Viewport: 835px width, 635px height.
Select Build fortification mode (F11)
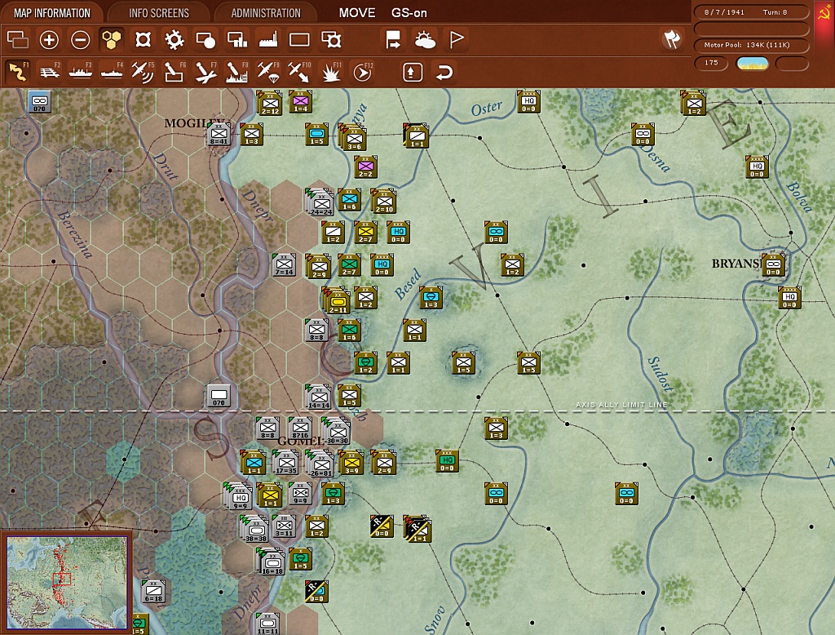click(331, 72)
